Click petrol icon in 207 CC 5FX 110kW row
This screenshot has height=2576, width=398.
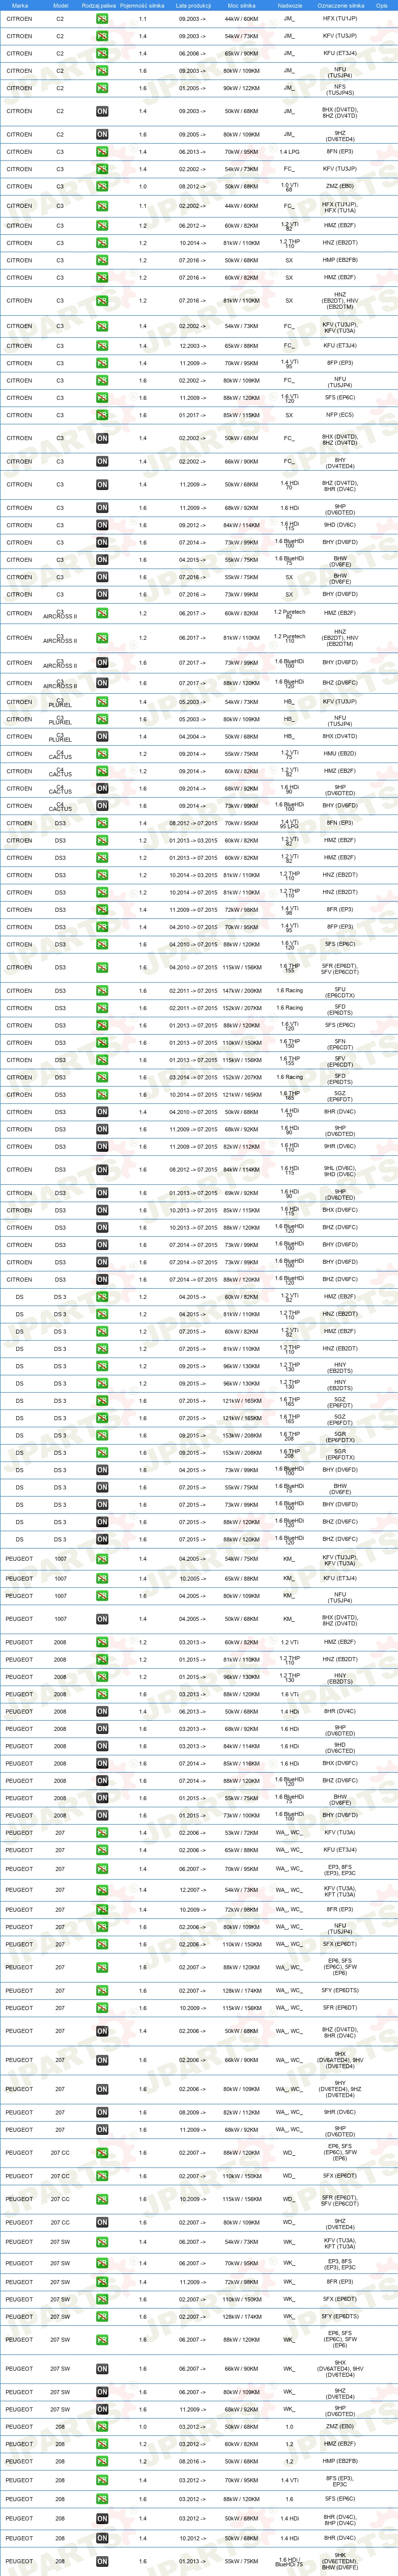tap(102, 2176)
